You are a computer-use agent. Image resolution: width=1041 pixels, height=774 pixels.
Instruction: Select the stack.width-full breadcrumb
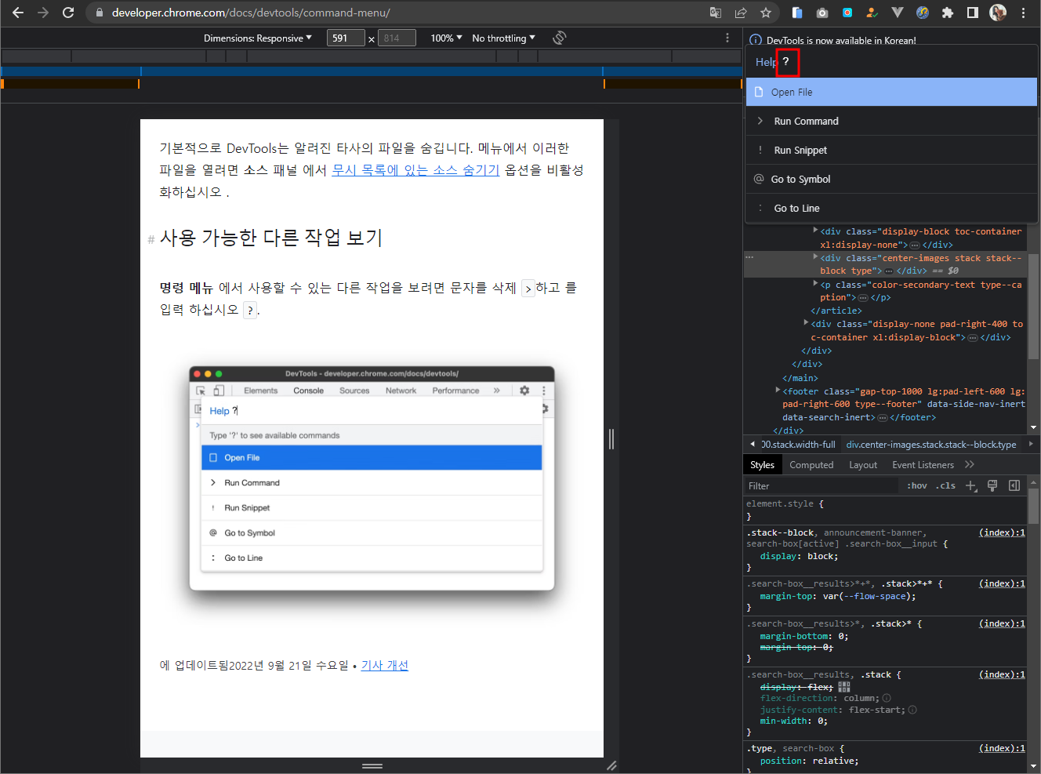click(x=798, y=445)
